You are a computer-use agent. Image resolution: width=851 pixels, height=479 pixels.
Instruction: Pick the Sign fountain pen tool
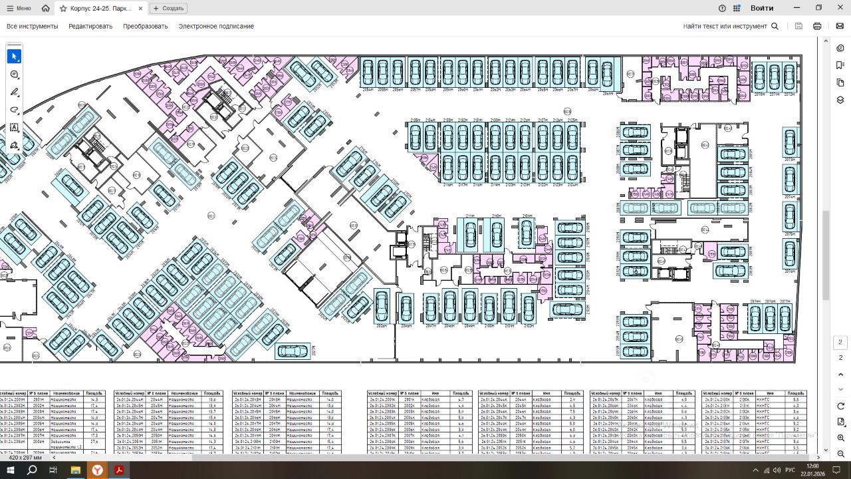pos(14,145)
